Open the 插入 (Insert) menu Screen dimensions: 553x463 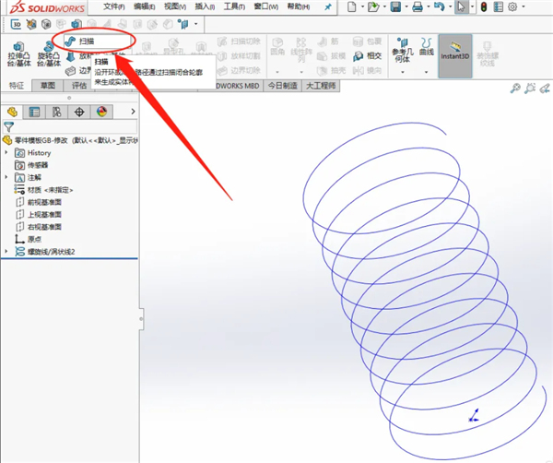point(205,6)
